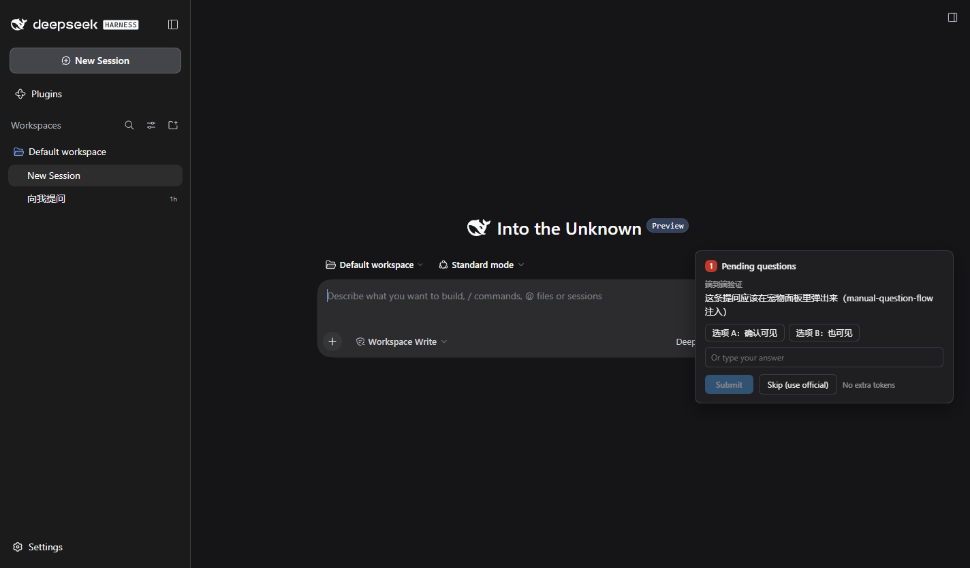Image resolution: width=970 pixels, height=568 pixels.
Task: Click the plus attach icon in prompt box
Action: click(x=332, y=341)
